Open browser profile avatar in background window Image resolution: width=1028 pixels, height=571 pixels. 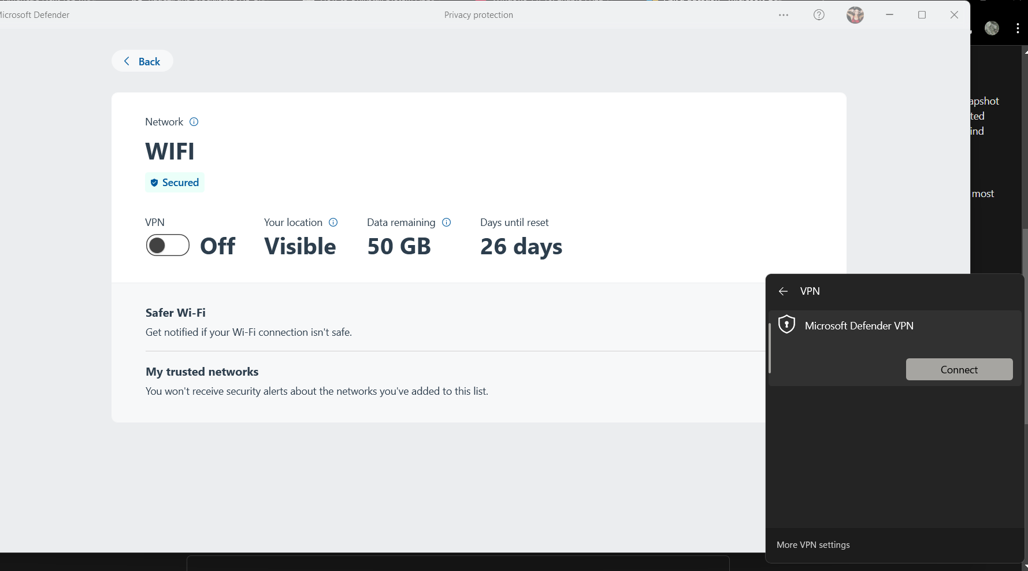(992, 28)
